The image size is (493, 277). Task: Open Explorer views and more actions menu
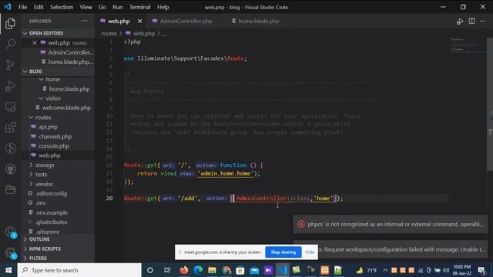tap(85, 21)
